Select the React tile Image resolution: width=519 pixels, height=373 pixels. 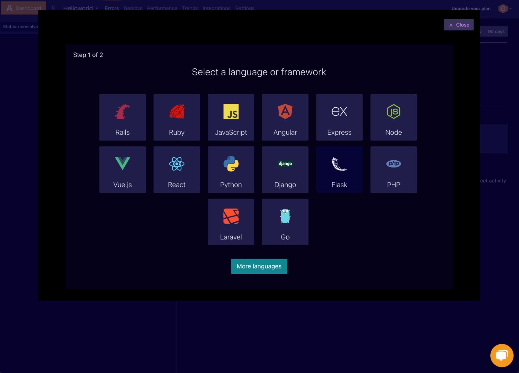point(177,169)
